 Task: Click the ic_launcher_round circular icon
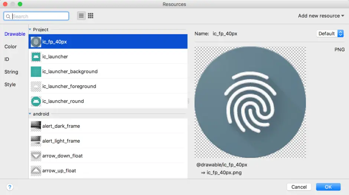[36, 101]
